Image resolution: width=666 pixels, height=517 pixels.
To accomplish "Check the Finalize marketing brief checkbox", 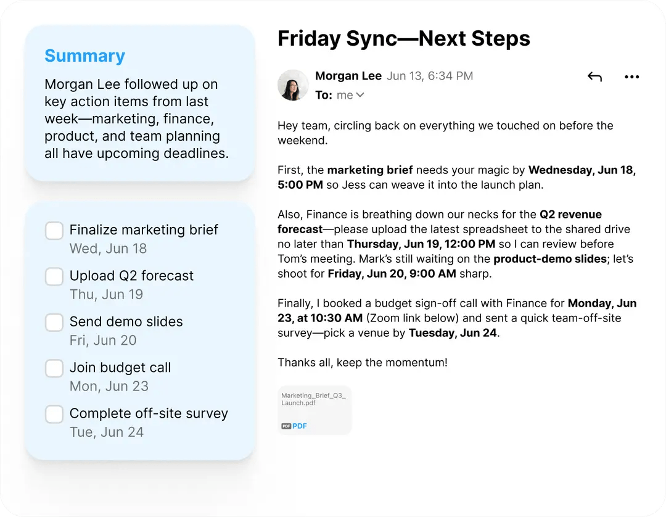I will pos(54,231).
